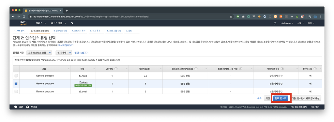Click 개인 정보 보호 정책 footer link
The image size is (334, 122).
[x=298, y=107]
